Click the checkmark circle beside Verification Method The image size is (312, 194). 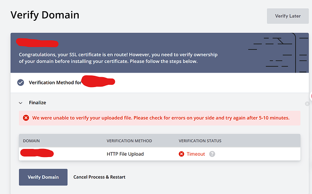[x=20, y=82]
